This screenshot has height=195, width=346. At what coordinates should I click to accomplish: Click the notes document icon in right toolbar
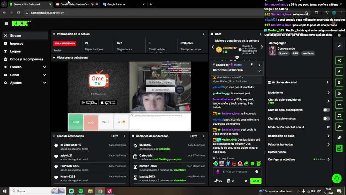(x=339, y=83)
